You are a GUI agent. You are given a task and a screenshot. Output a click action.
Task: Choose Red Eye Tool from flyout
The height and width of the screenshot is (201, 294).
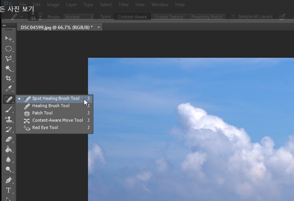click(x=54, y=128)
